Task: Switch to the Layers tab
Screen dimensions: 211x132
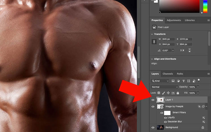Action: (x=155, y=74)
